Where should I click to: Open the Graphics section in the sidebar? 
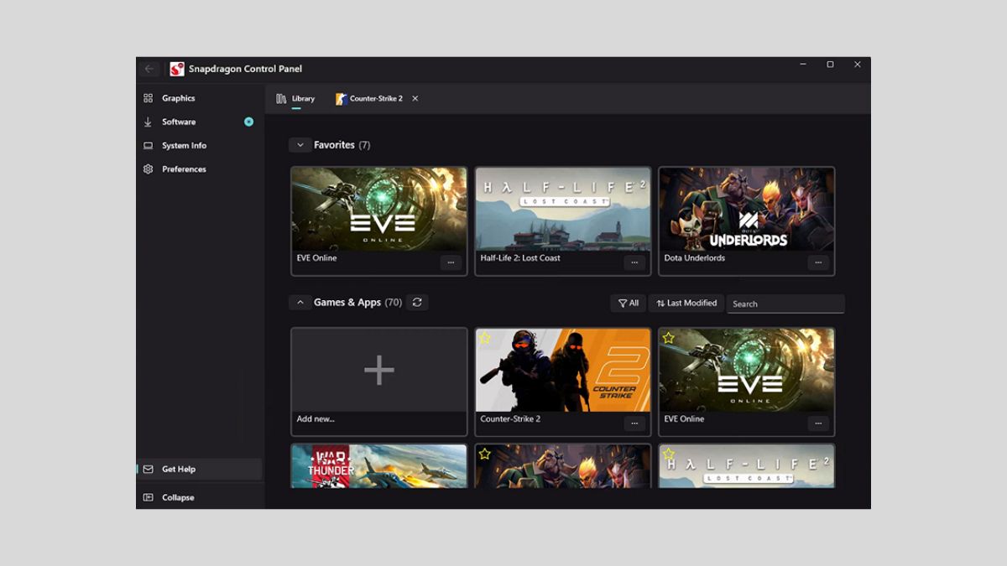click(178, 98)
